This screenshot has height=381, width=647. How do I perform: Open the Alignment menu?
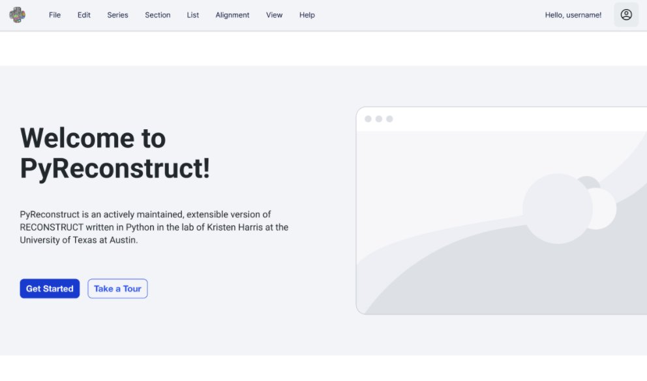point(232,15)
